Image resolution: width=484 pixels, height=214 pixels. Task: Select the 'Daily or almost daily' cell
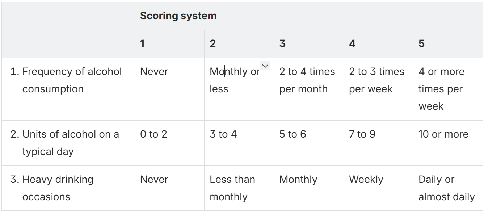point(446,188)
